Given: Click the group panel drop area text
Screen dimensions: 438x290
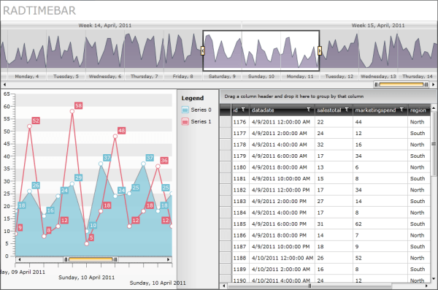Looking at the screenshot, I should pyautogui.click(x=294, y=96).
